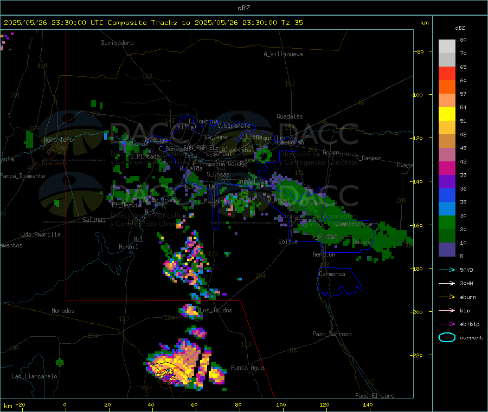This screenshot has height=412, width=488.
Task: Select the light orange 54–57 dBZ swatch
Action: (x=447, y=100)
